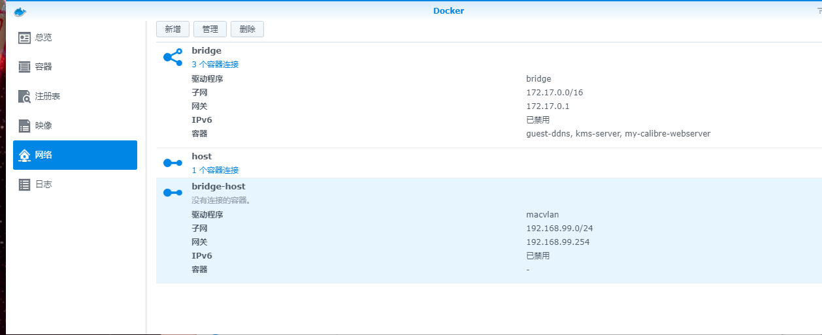This screenshot has height=335, width=822.
Task: Click the 网络 house icon in sidebar
Action: point(25,155)
